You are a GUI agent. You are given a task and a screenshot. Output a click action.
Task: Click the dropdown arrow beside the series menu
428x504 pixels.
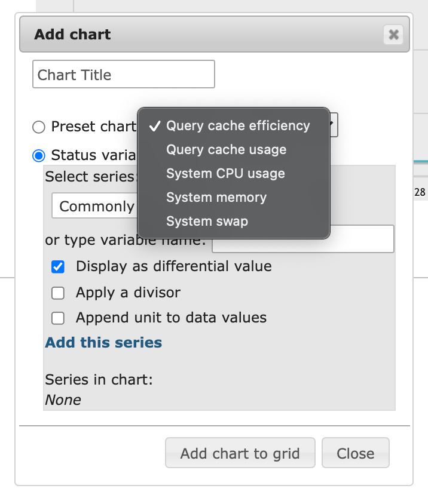tap(332, 125)
